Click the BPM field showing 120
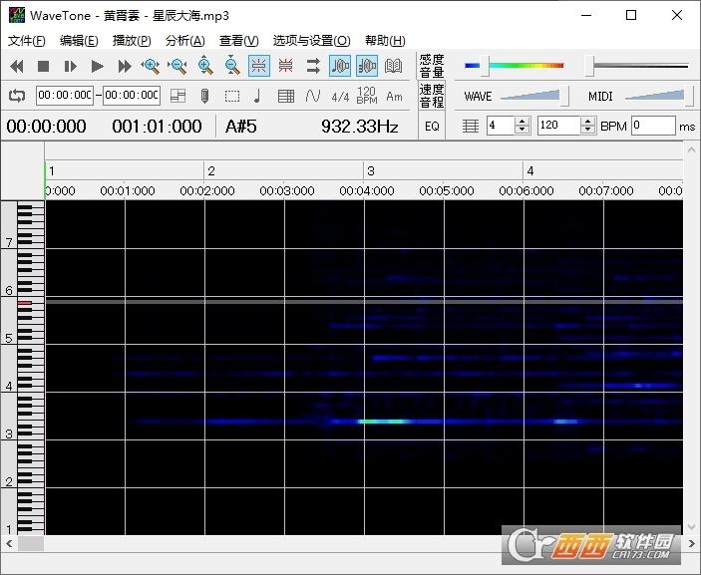Screen dimensions: 701x575 [x=558, y=126]
